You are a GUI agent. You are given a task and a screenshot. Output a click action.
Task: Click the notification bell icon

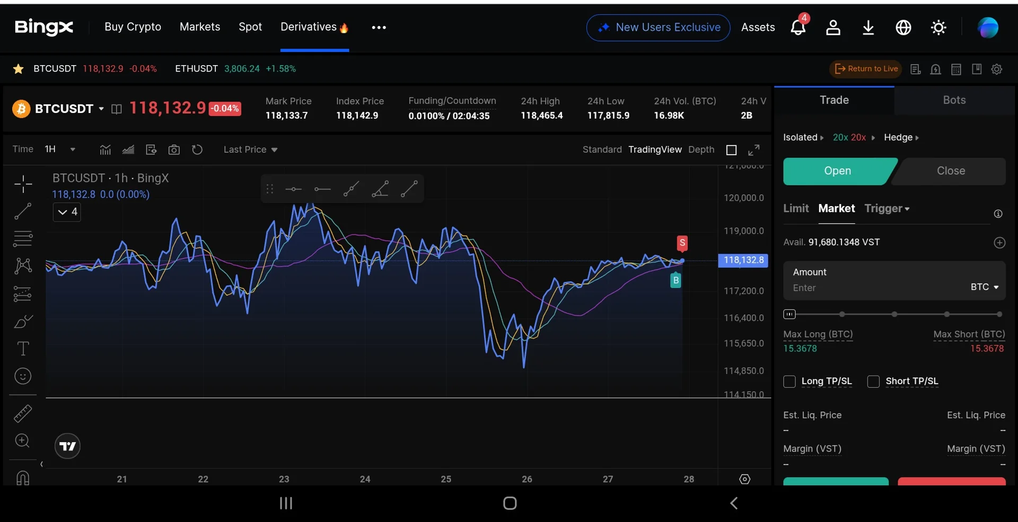click(x=797, y=28)
